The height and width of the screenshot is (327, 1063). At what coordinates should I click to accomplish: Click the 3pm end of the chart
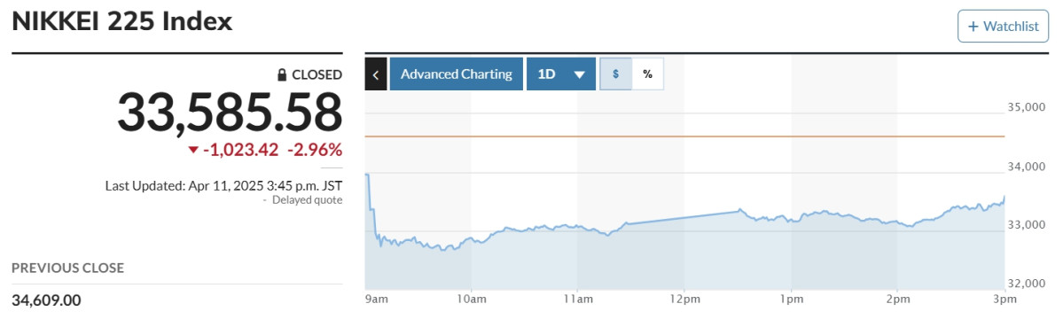coord(1004,300)
